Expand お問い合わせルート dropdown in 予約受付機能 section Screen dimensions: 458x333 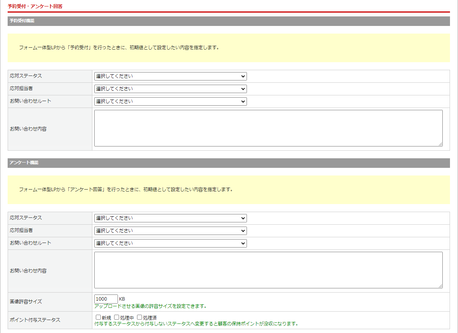coord(170,101)
